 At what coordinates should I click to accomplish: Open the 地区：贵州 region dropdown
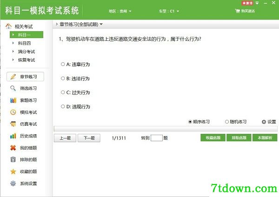pyautogui.click(x=120, y=11)
